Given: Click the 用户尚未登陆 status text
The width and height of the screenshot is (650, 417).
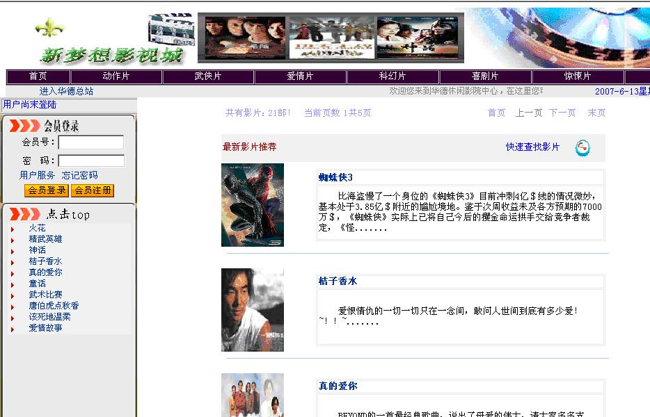Looking at the screenshot, I should tap(29, 105).
